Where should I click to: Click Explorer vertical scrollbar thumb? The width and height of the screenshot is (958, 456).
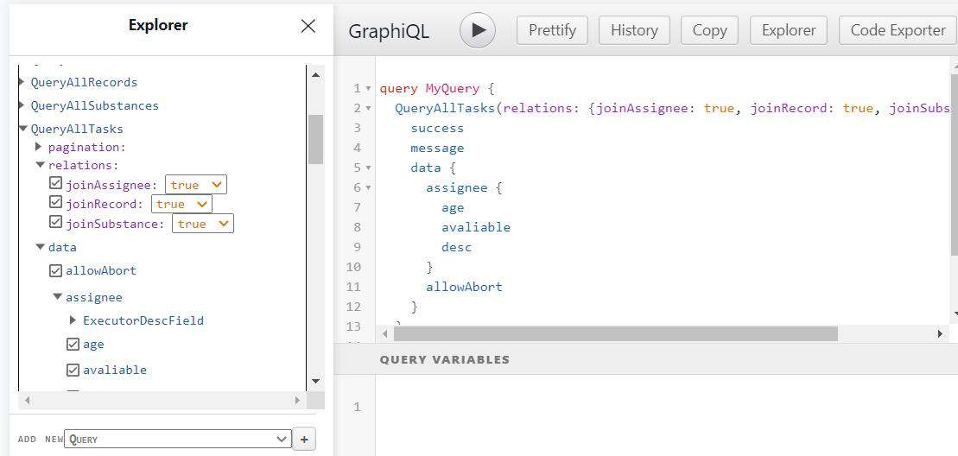[x=316, y=139]
